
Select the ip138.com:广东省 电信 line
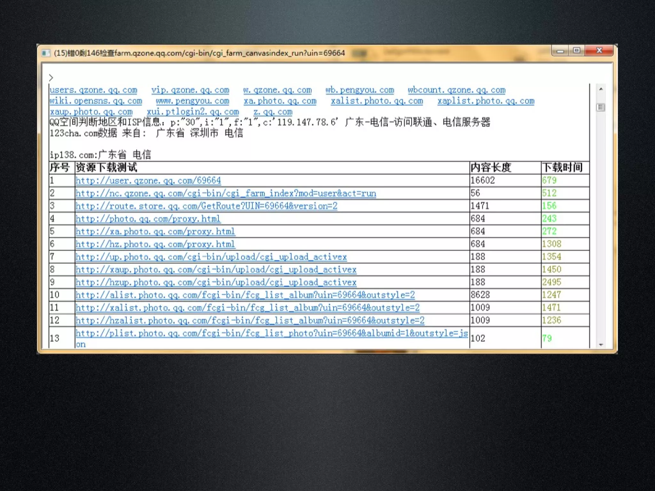coord(100,155)
